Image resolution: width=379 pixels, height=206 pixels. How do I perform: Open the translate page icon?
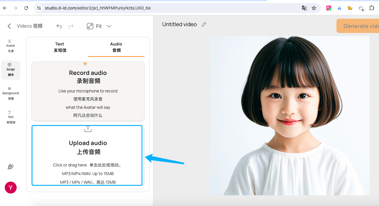click(x=304, y=8)
